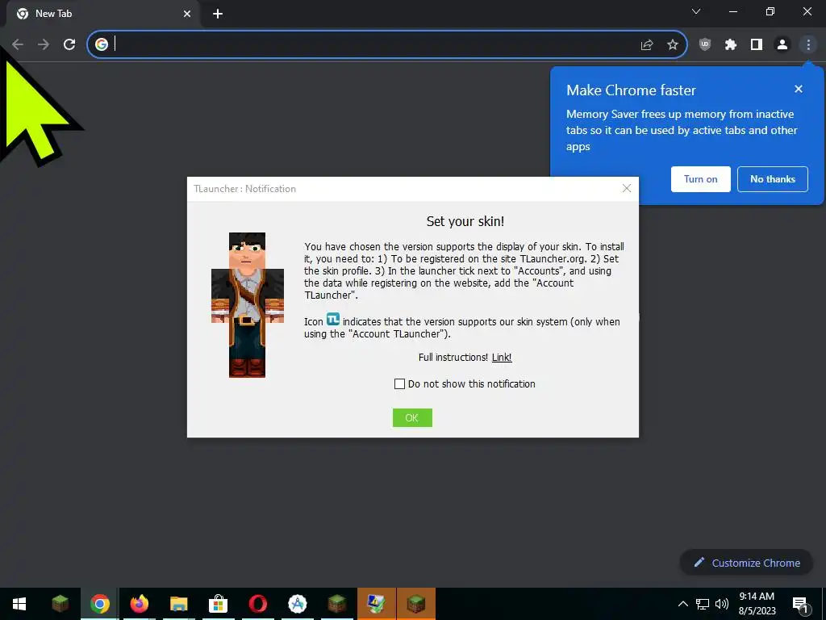Reload the page in Chrome
826x620 pixels.
pos(69,44)
